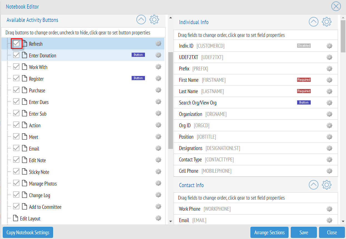Screen dimensions: 346x239
Task: Open properties gear for Register
Action: [x=158, y=78]
